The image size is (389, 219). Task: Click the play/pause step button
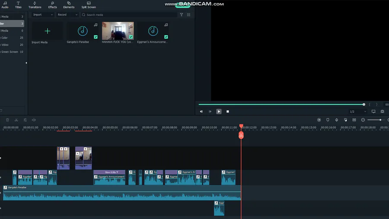coord(210,111)
